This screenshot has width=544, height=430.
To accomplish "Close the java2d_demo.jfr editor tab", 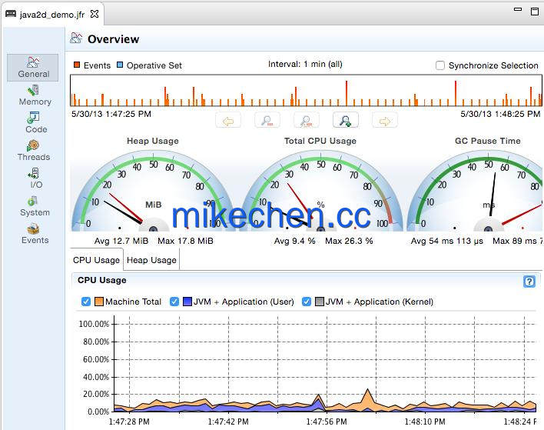I will pyautogui.click(x=95, y=14).
